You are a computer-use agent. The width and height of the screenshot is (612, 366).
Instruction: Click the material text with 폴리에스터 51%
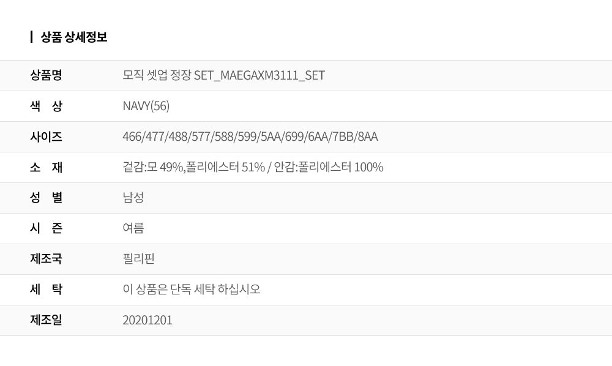(253, 167)
